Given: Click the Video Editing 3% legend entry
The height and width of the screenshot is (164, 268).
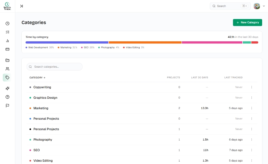Looking at the screenshot, I should pos(133,48).
